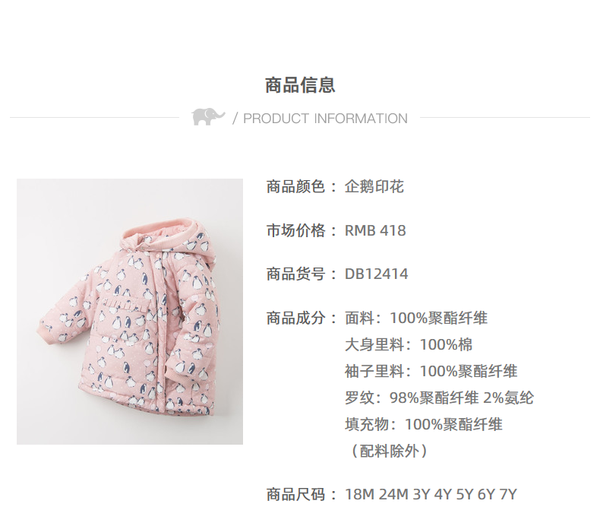The height and width of the screenshot is (507, 600).
Task: Select the RMB 418 price text
Action: click(375, 230)
